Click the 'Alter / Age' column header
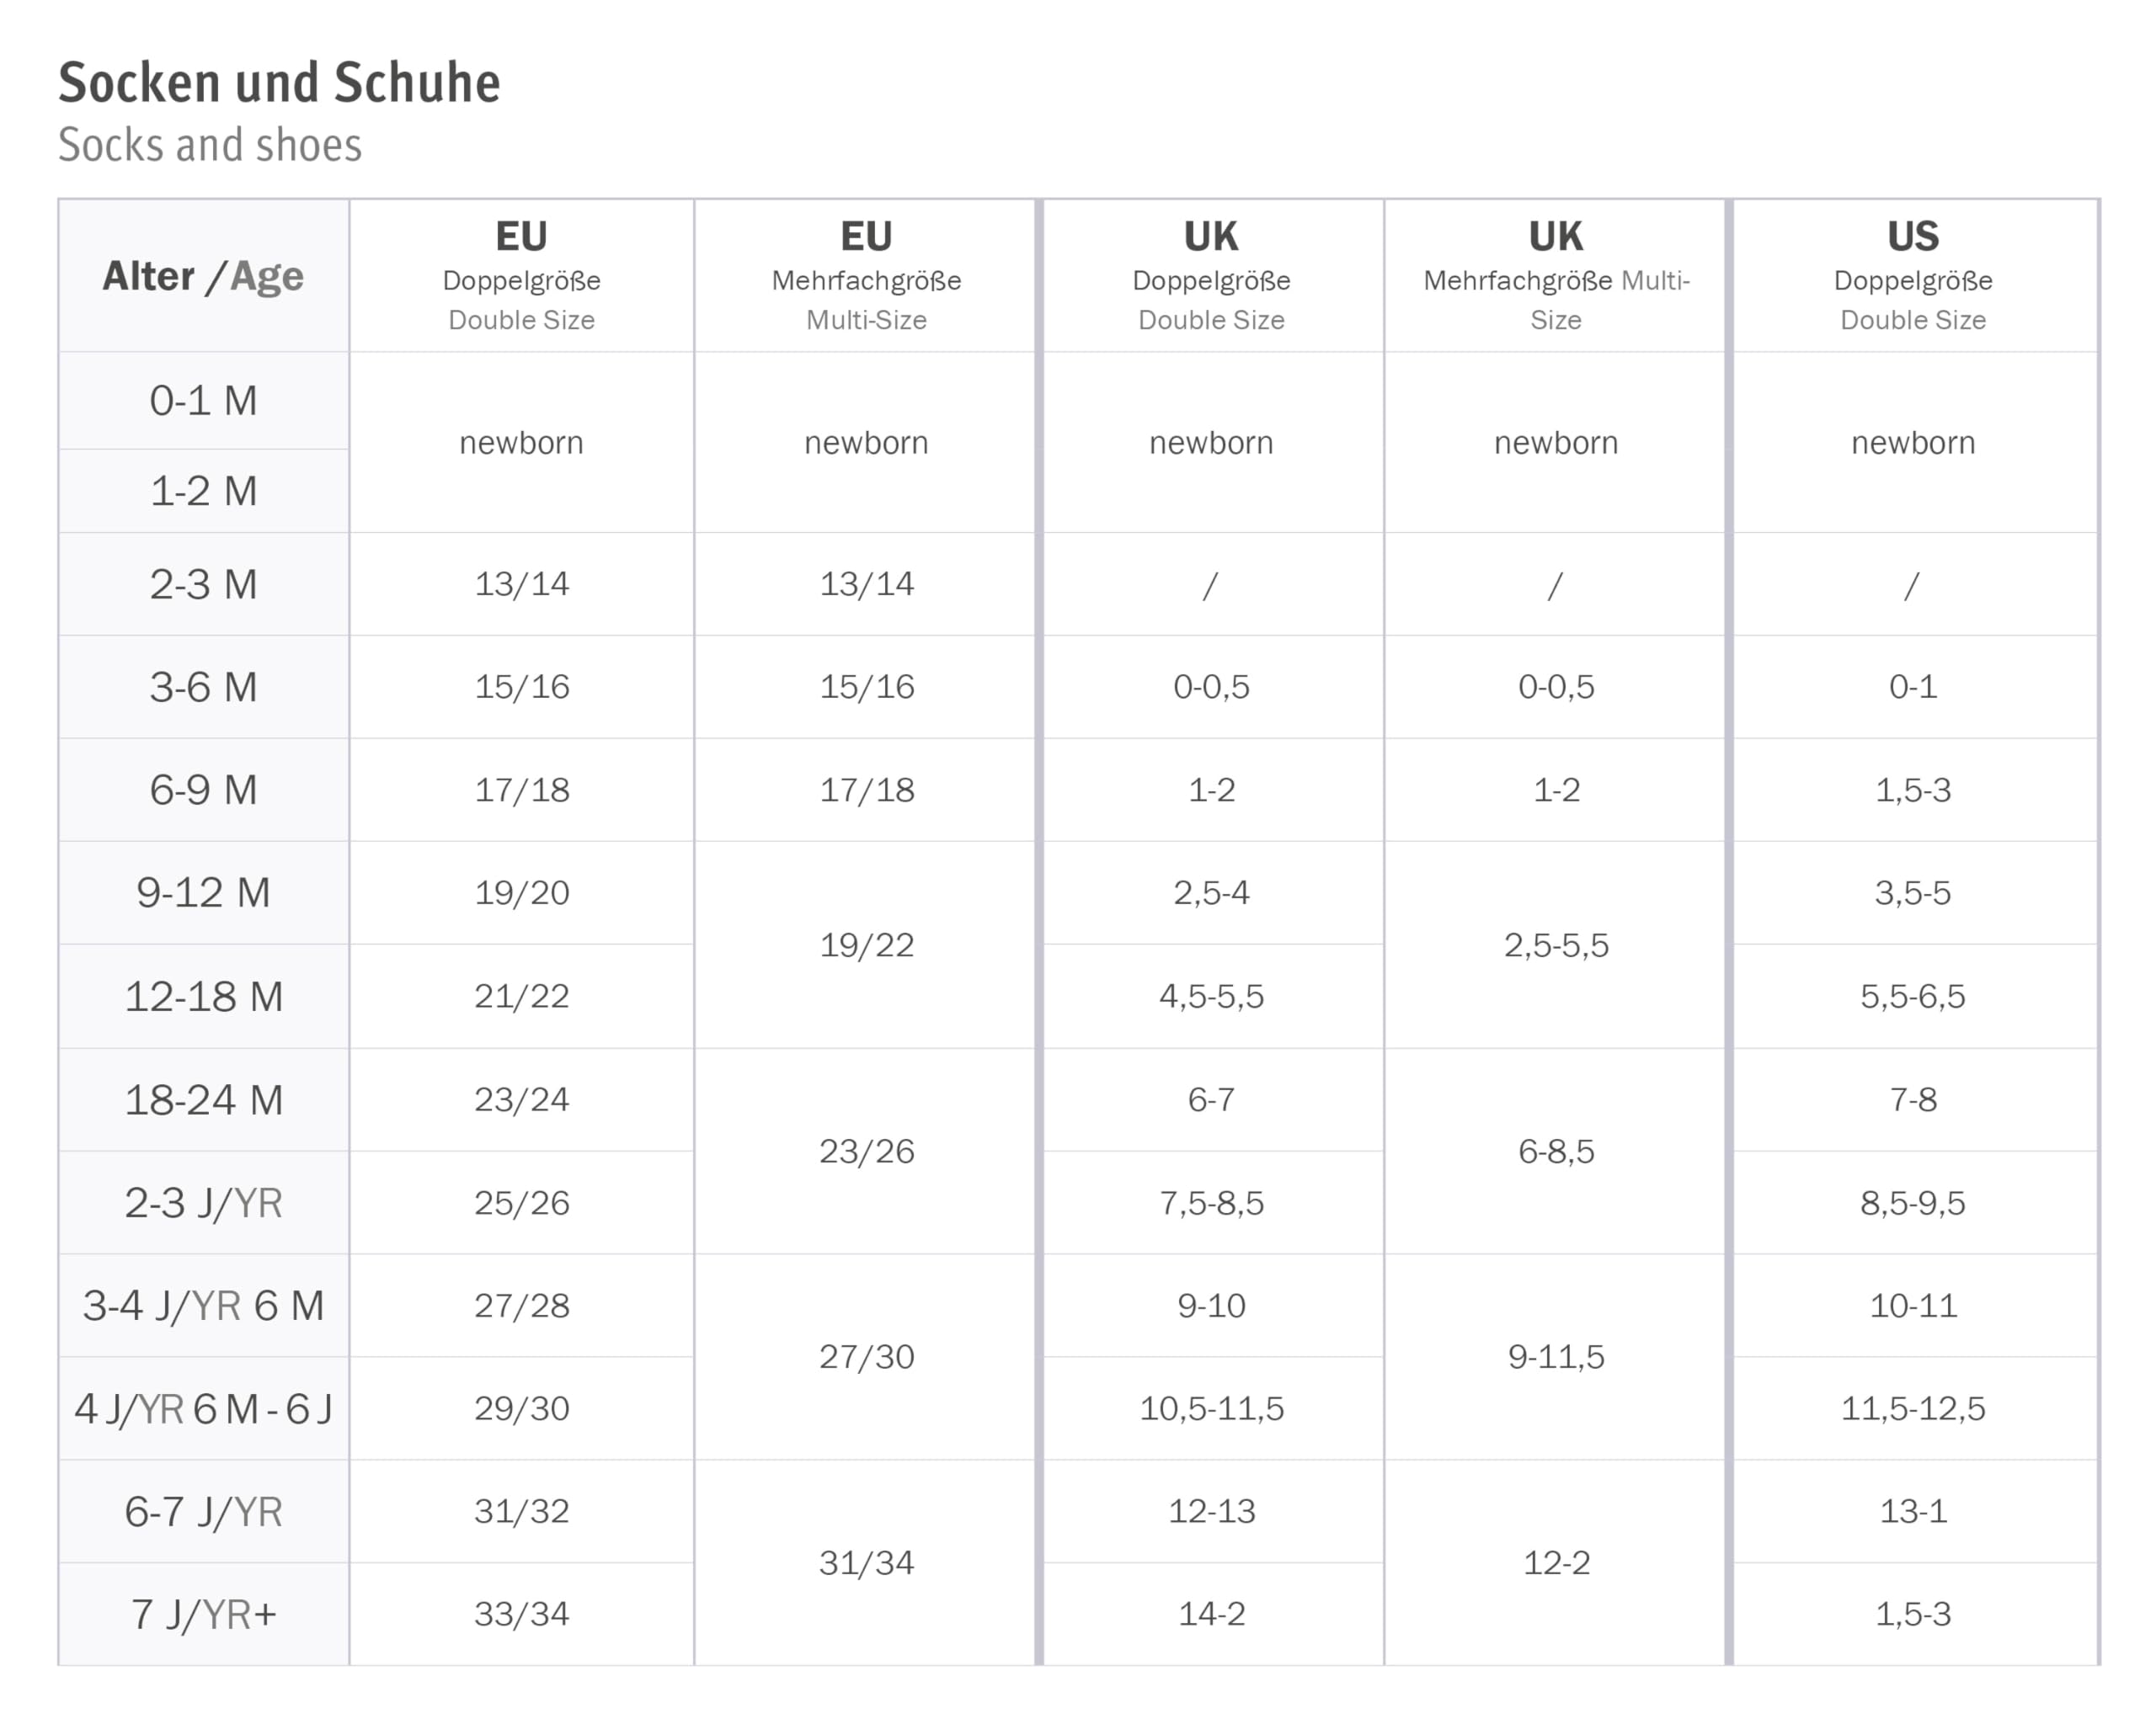2156x1724 pixels. tap(203, 276)
